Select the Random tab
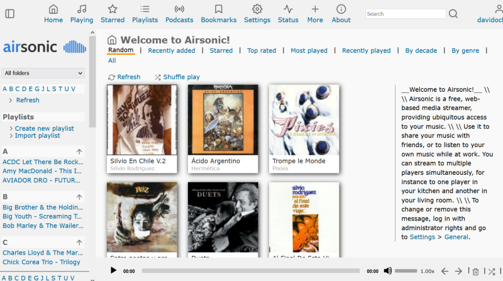The height and width of the screenshot is (281, 503). pos(121,50)
